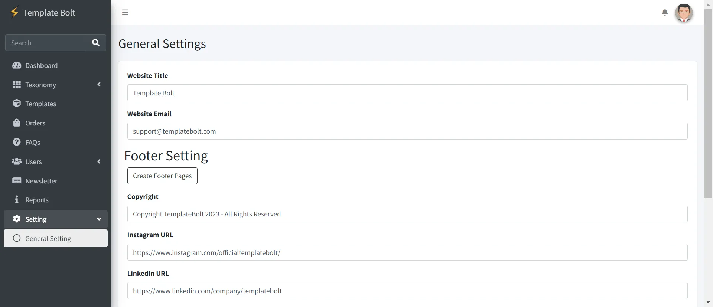Open the notifications bell

[665, 12]
